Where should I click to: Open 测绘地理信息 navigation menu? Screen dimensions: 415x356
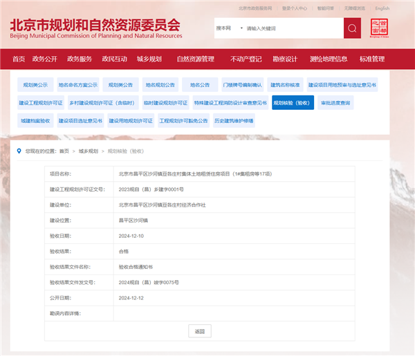(x=329, y=59)
